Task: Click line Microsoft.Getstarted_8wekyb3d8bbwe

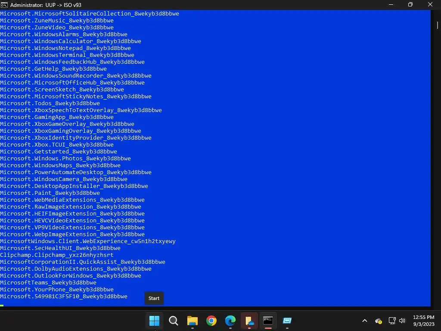Action: coord(59,151)
